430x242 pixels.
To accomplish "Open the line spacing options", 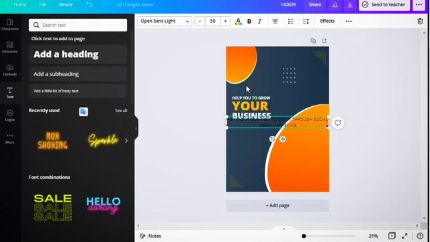I will pyautogui.click(x=306, y=21).
